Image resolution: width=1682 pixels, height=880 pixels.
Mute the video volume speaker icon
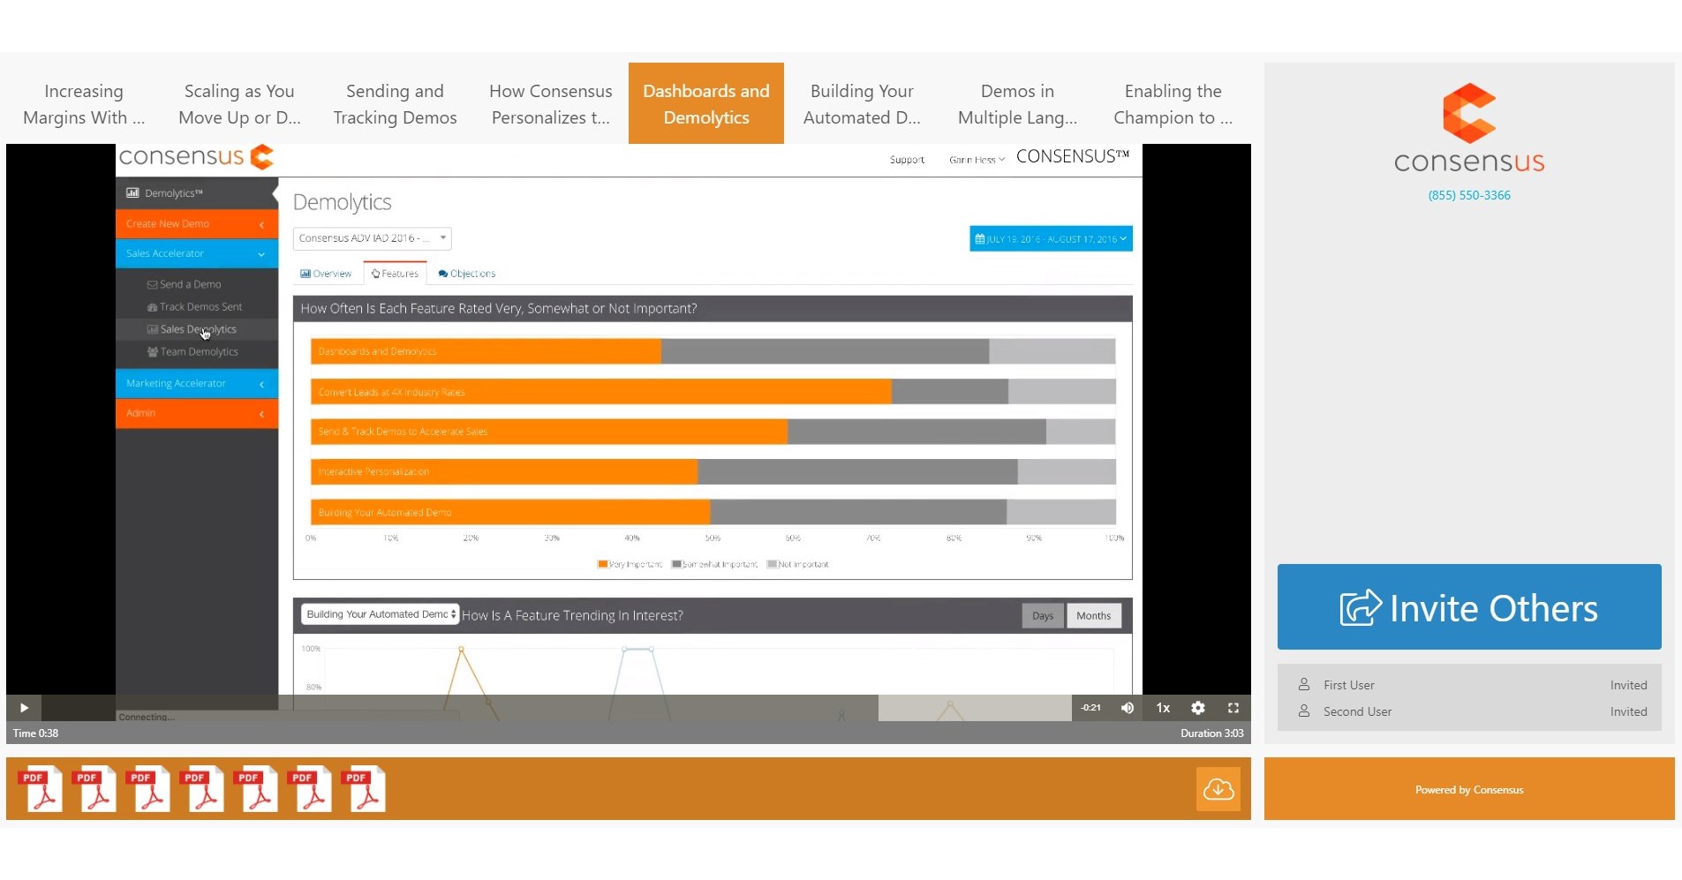1128,708
